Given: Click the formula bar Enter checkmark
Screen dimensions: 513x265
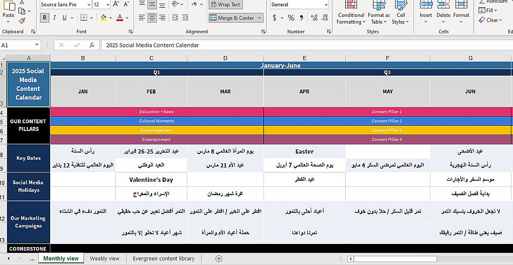Looking at the screenshot, I should click(77, 45).
